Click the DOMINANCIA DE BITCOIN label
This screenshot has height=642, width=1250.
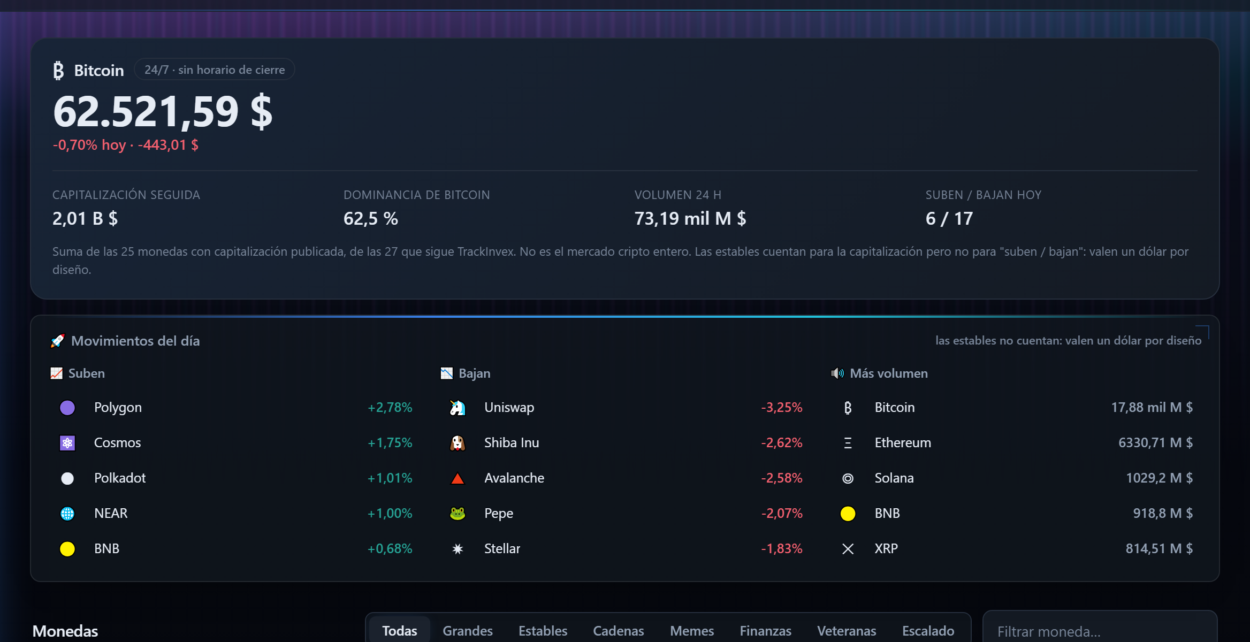[416, 195]
